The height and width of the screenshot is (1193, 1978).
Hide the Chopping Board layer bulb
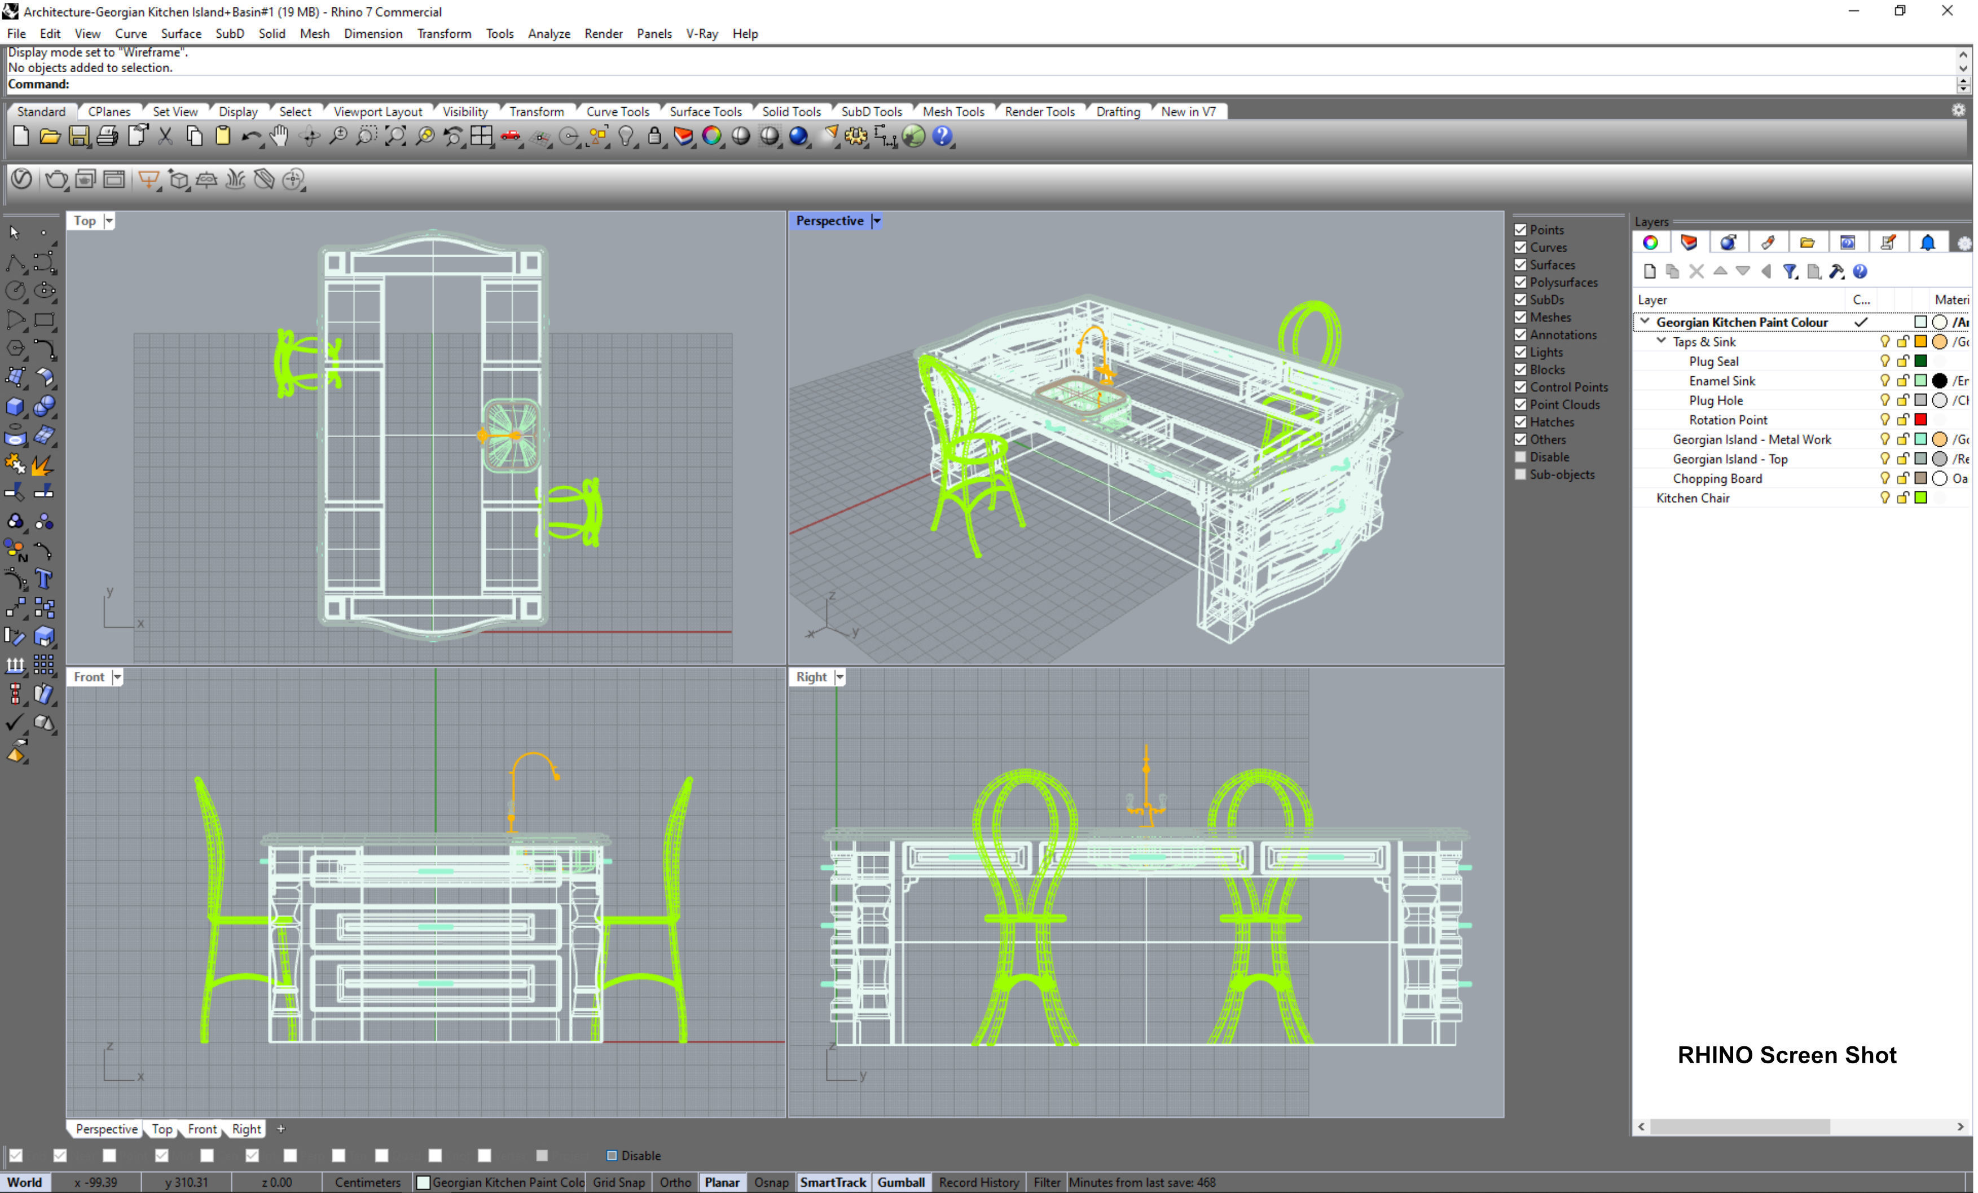click(1884, 478)
